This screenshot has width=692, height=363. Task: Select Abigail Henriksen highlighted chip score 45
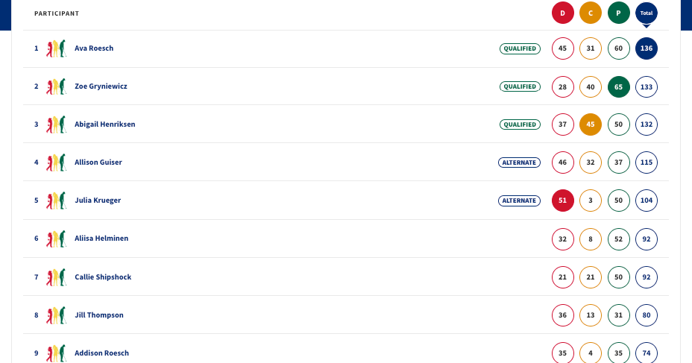point(591,124)
